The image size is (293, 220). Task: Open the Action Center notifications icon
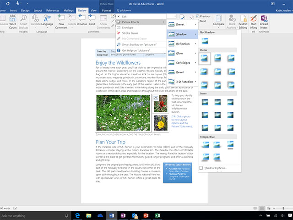pos(290,215)
